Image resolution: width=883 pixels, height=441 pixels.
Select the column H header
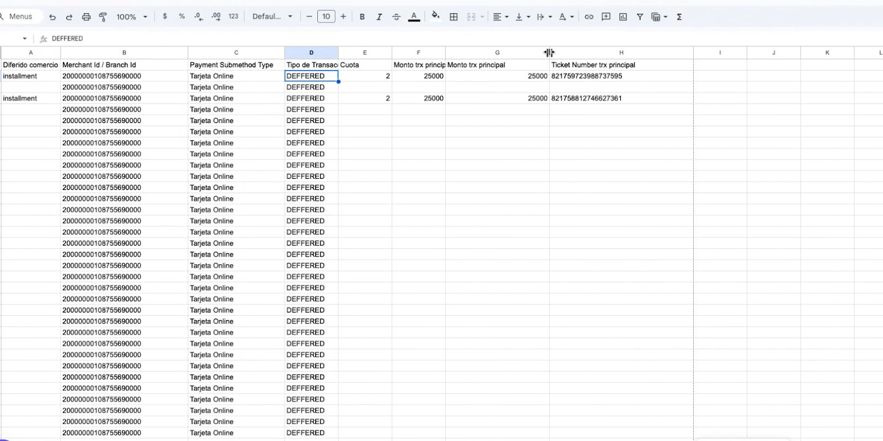[x=621, y=53]
